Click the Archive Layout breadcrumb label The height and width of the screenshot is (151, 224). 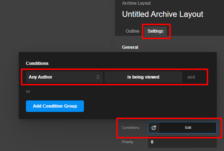point(136,3)
